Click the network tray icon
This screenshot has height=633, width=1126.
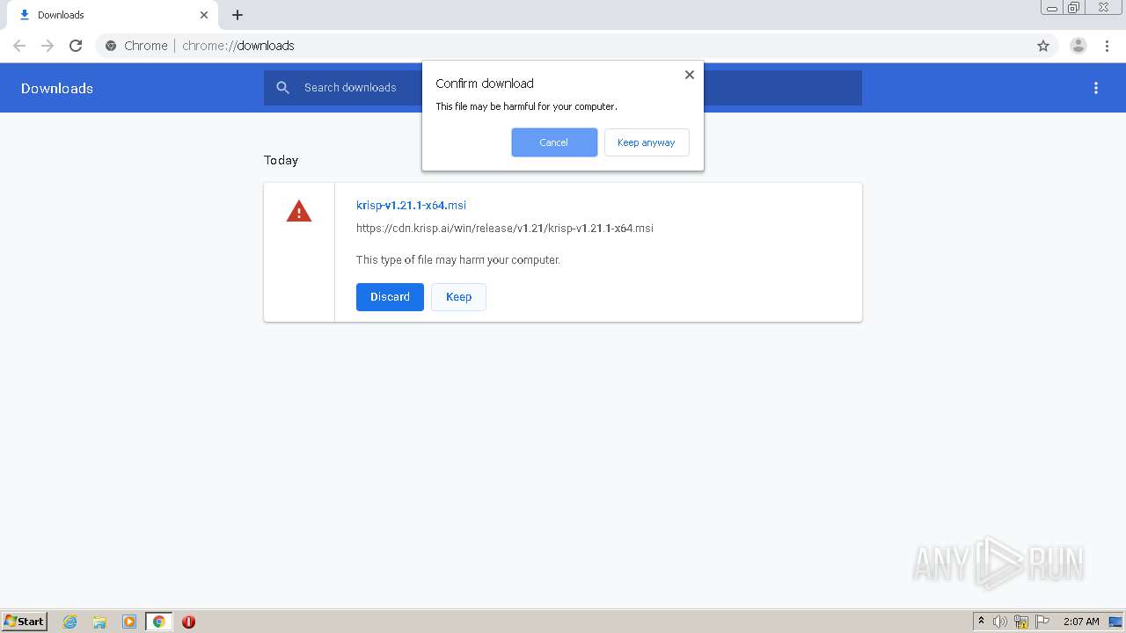pos(1021,622)
